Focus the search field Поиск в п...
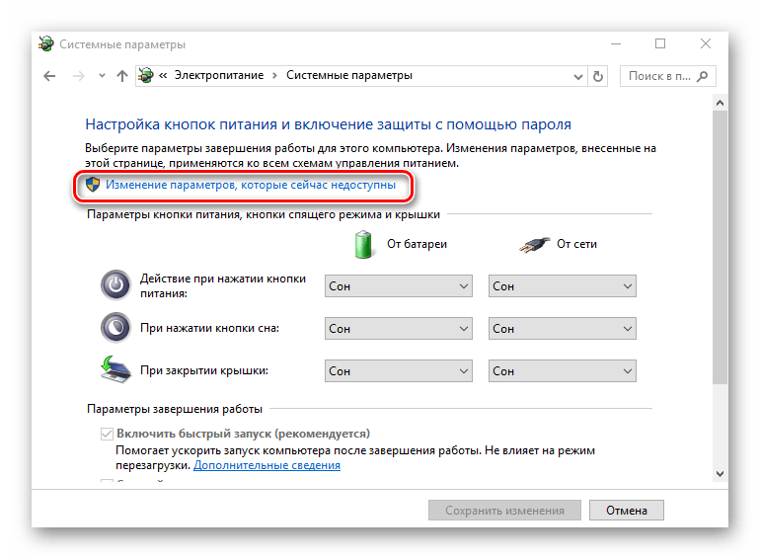The height and width of the screenshot is (559, 760). 667,76
